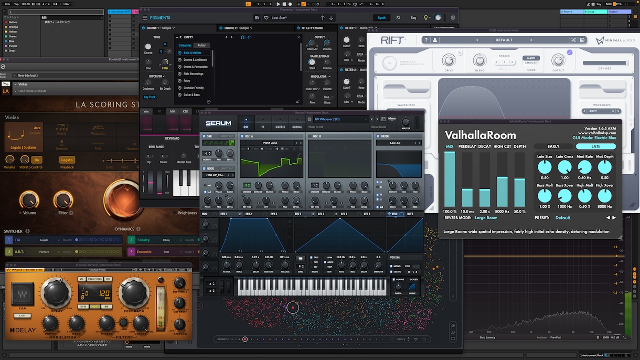Enable the OSC B checkbox in Serum
This screenshot has height=360, width=640.
coord(310,136)
